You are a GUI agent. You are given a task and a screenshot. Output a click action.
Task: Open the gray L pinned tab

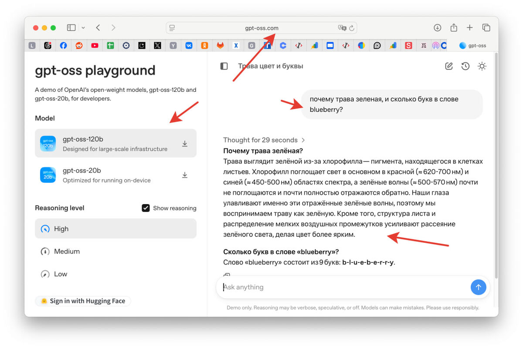pyautogui.click(x=32, y=45)
